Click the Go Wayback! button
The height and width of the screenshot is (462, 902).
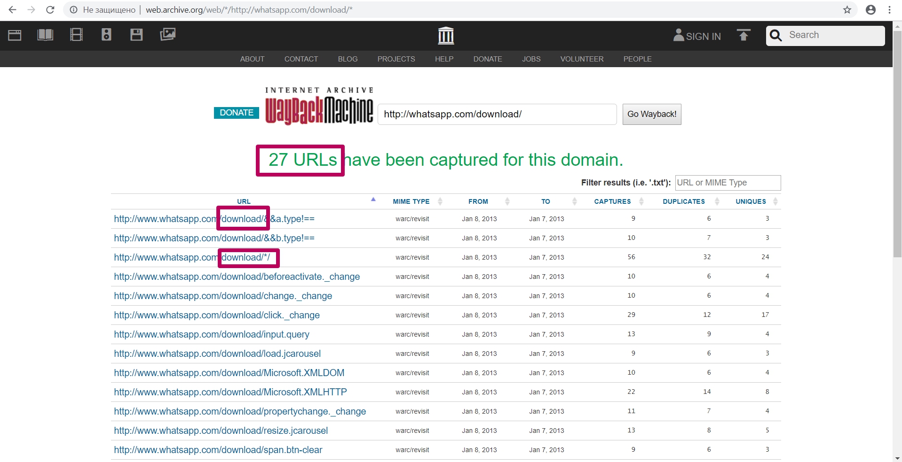(652, 114)
